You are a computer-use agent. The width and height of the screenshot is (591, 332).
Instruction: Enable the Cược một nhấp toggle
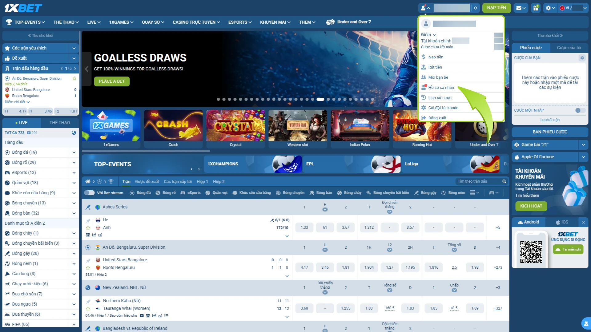pyautogui.click(x=580, y=110)
